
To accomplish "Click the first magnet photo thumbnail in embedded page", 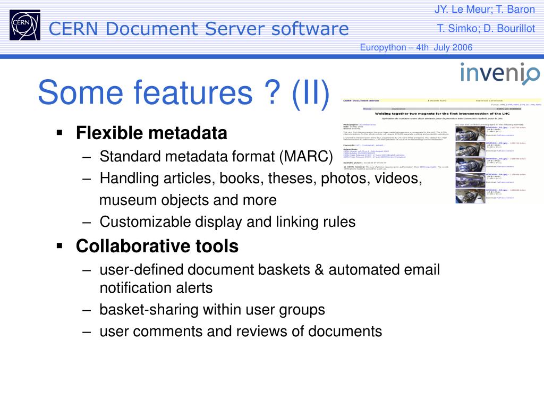I will (x=470, y=133).
